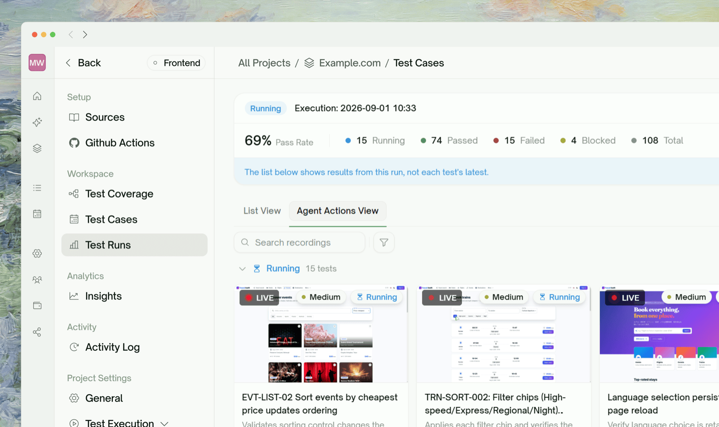719x427 pixels.
Task: Open General project settings
Action: point(134,398)
